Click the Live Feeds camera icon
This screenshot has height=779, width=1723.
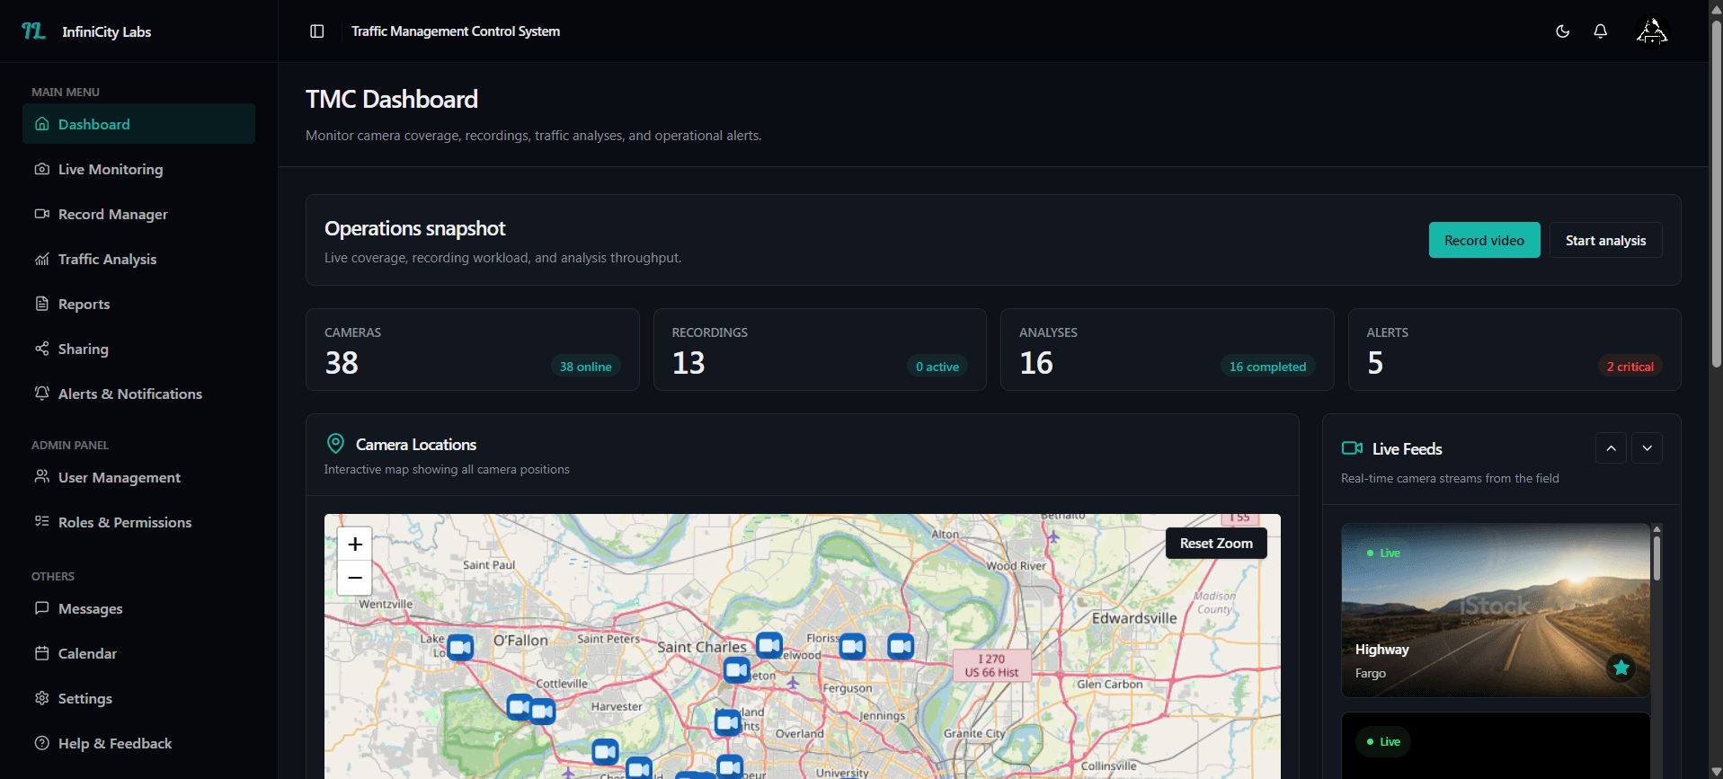point(1352,448)
